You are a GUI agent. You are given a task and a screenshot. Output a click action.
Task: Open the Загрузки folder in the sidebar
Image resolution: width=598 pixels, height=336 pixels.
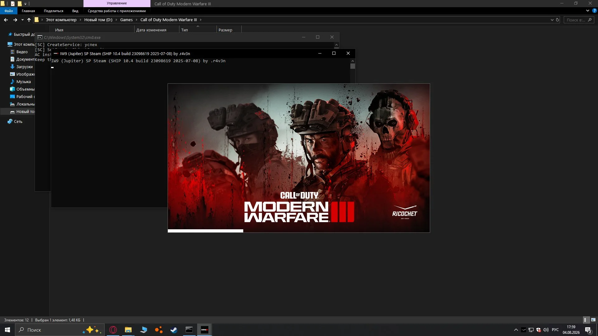(21, 67)
